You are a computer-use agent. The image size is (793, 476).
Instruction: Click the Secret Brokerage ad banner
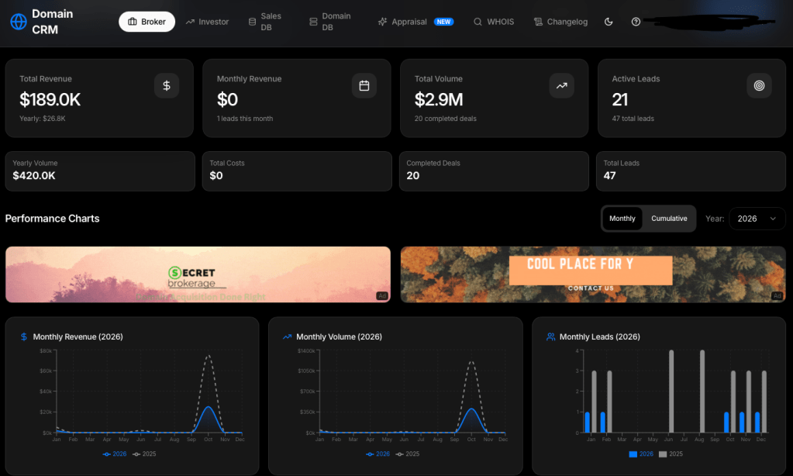pyautogui.click(x=198, y=274)
